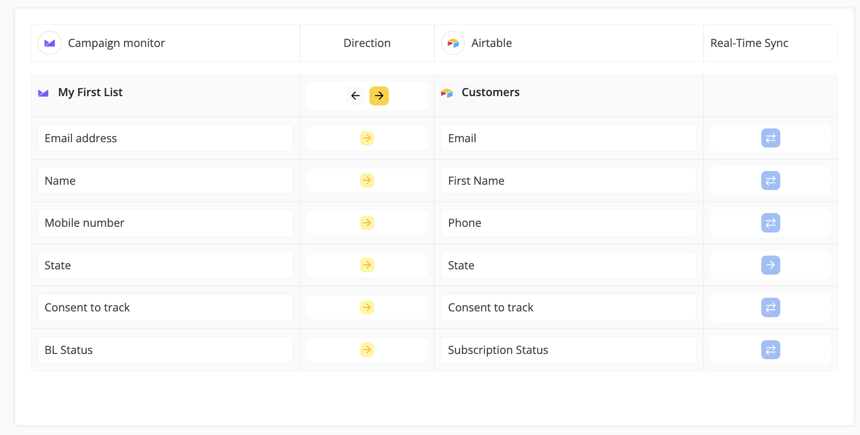The image size is (860, 435).
Task: Change direction arrow for BL Status row
Action: 367,350
